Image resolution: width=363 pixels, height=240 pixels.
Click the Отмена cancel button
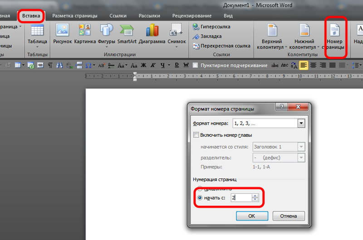click(289, 216)
